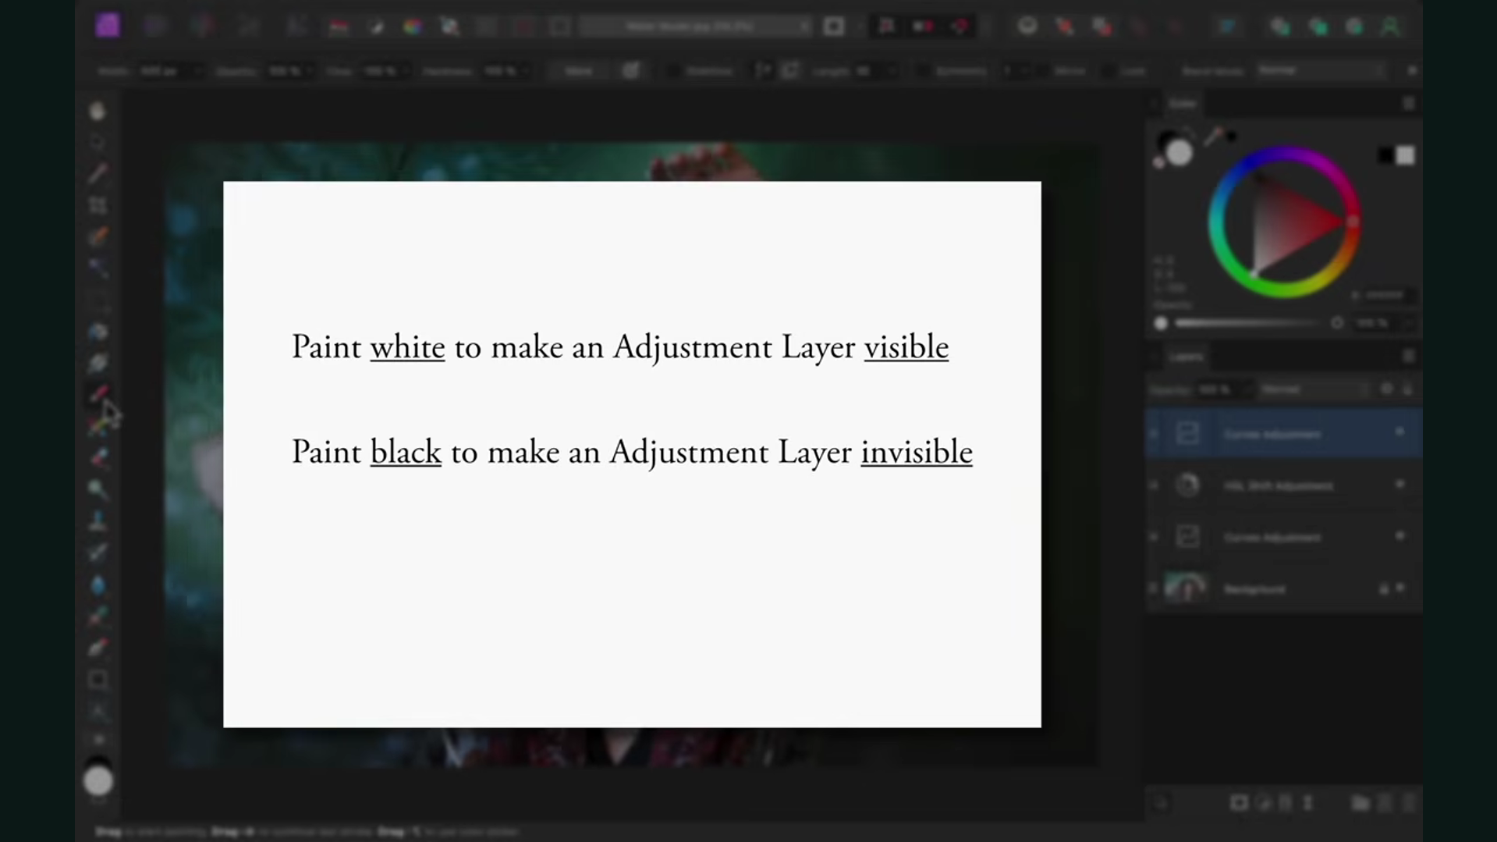Switch to the Develop Persona icon
The height and width of the screenshot is (842, 1497).
click(x=202, y=27)
